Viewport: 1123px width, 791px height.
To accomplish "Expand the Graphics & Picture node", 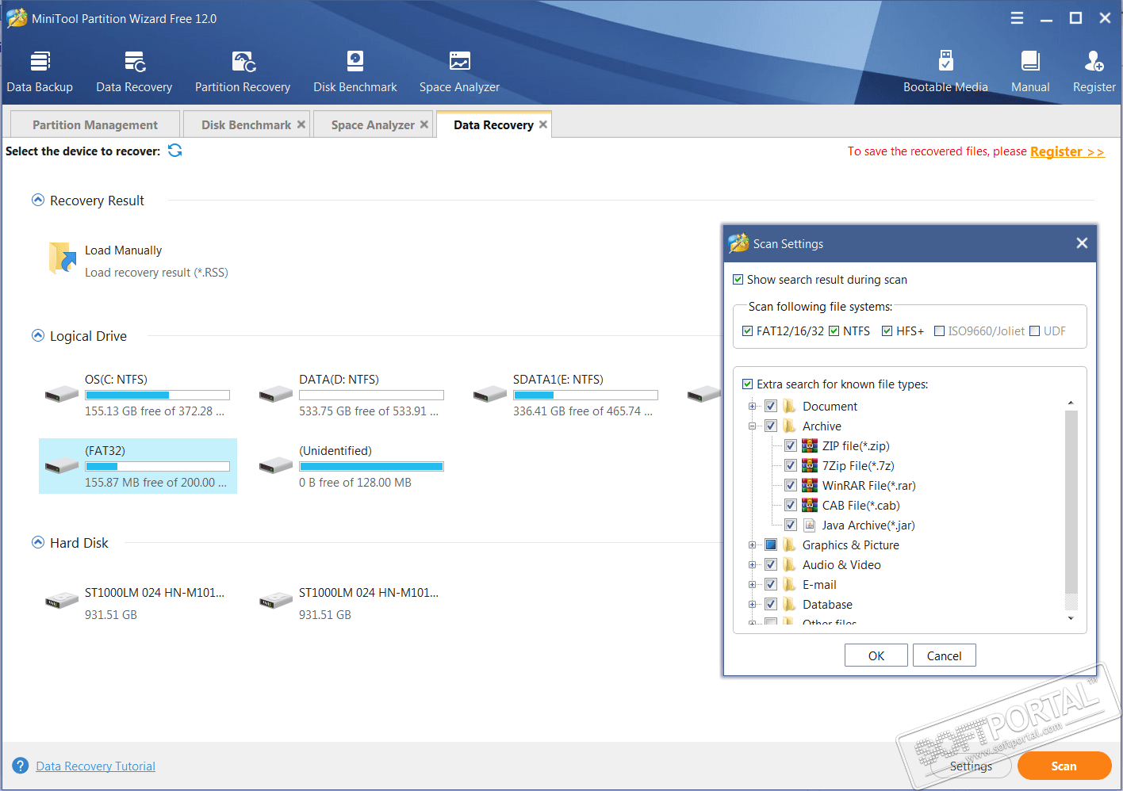I will pyautogui.click(x=753, y=545).
